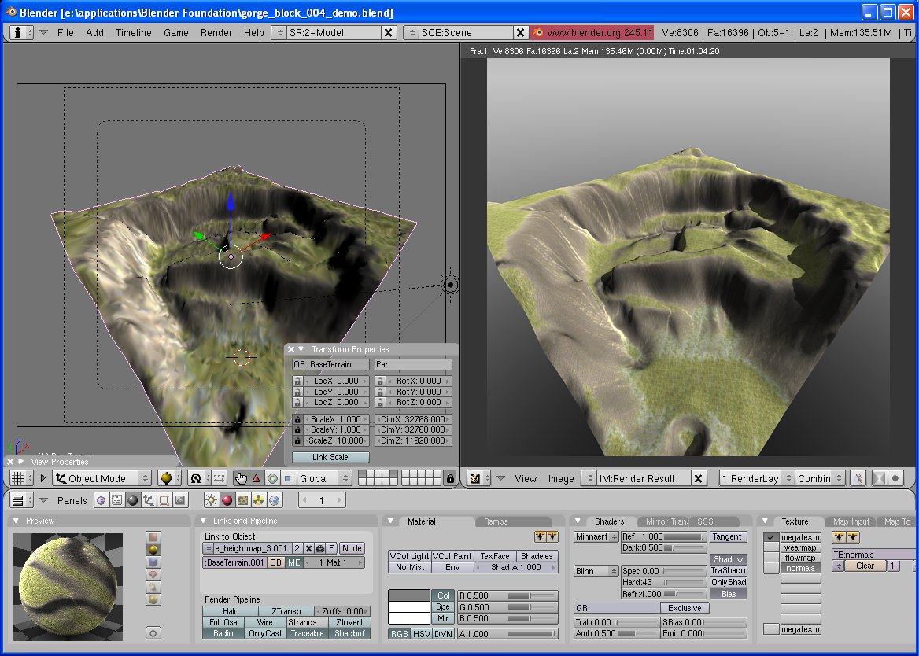Click the World buttons globe icon
Screen dimensions: 919x656
pyautogui.click(x=275, y=500)
